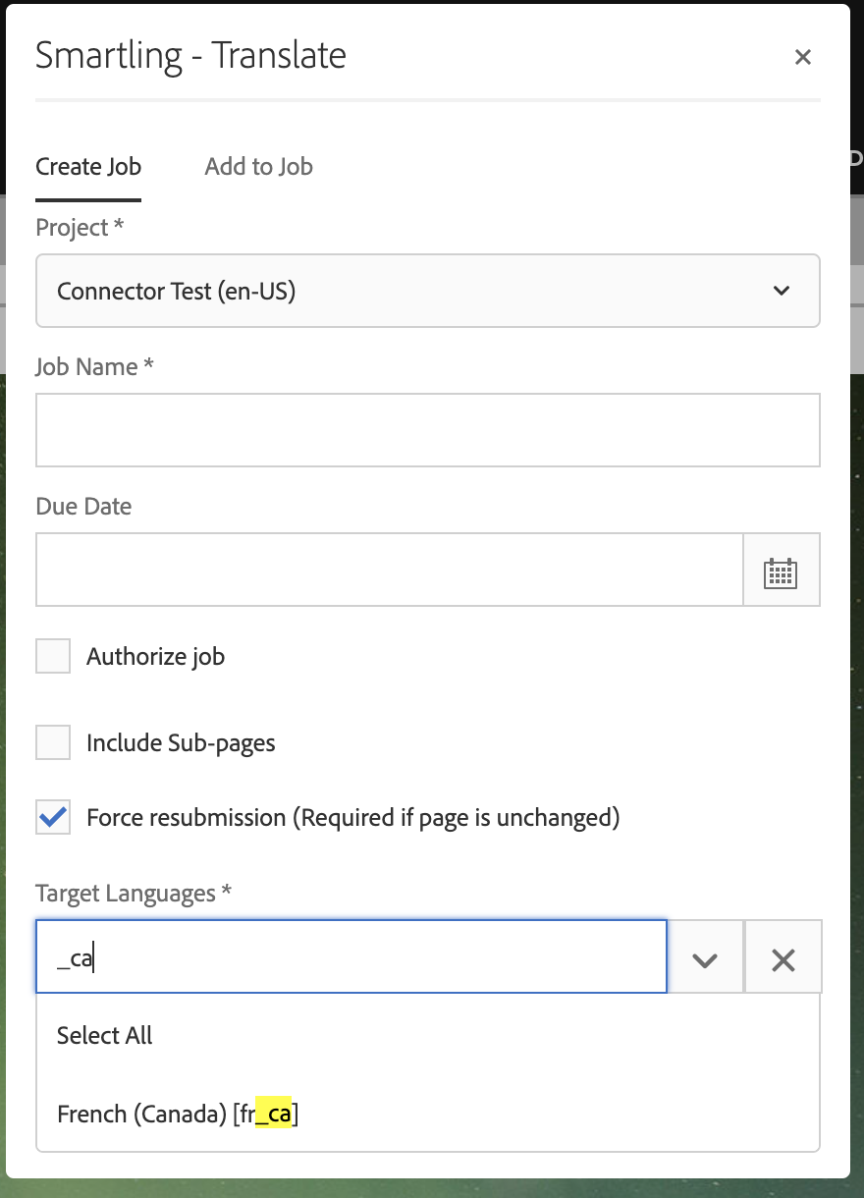Click the "Include Sub-pages" label text
The image size is (864, 1198).
tap(181, 742)
